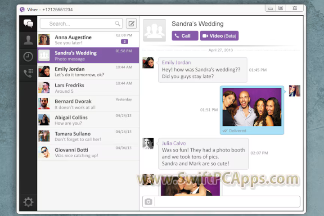Click Tamara Sullano's avatar in the chat list
Viewport: 324px width, 216px height.
[44, 136]
